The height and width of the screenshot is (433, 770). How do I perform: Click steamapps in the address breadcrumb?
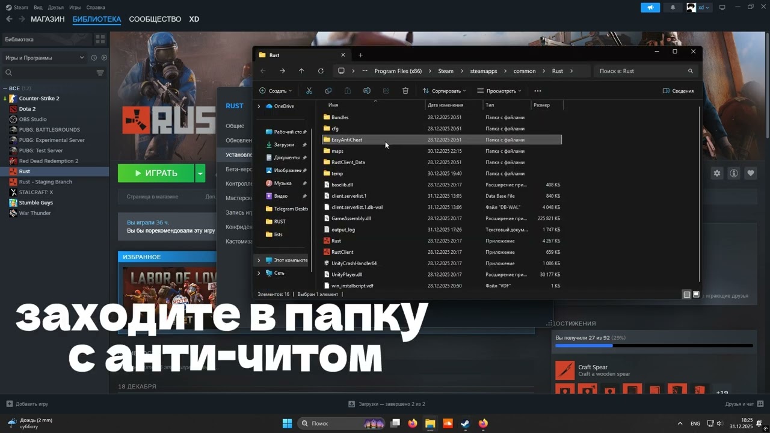(484, 71)
